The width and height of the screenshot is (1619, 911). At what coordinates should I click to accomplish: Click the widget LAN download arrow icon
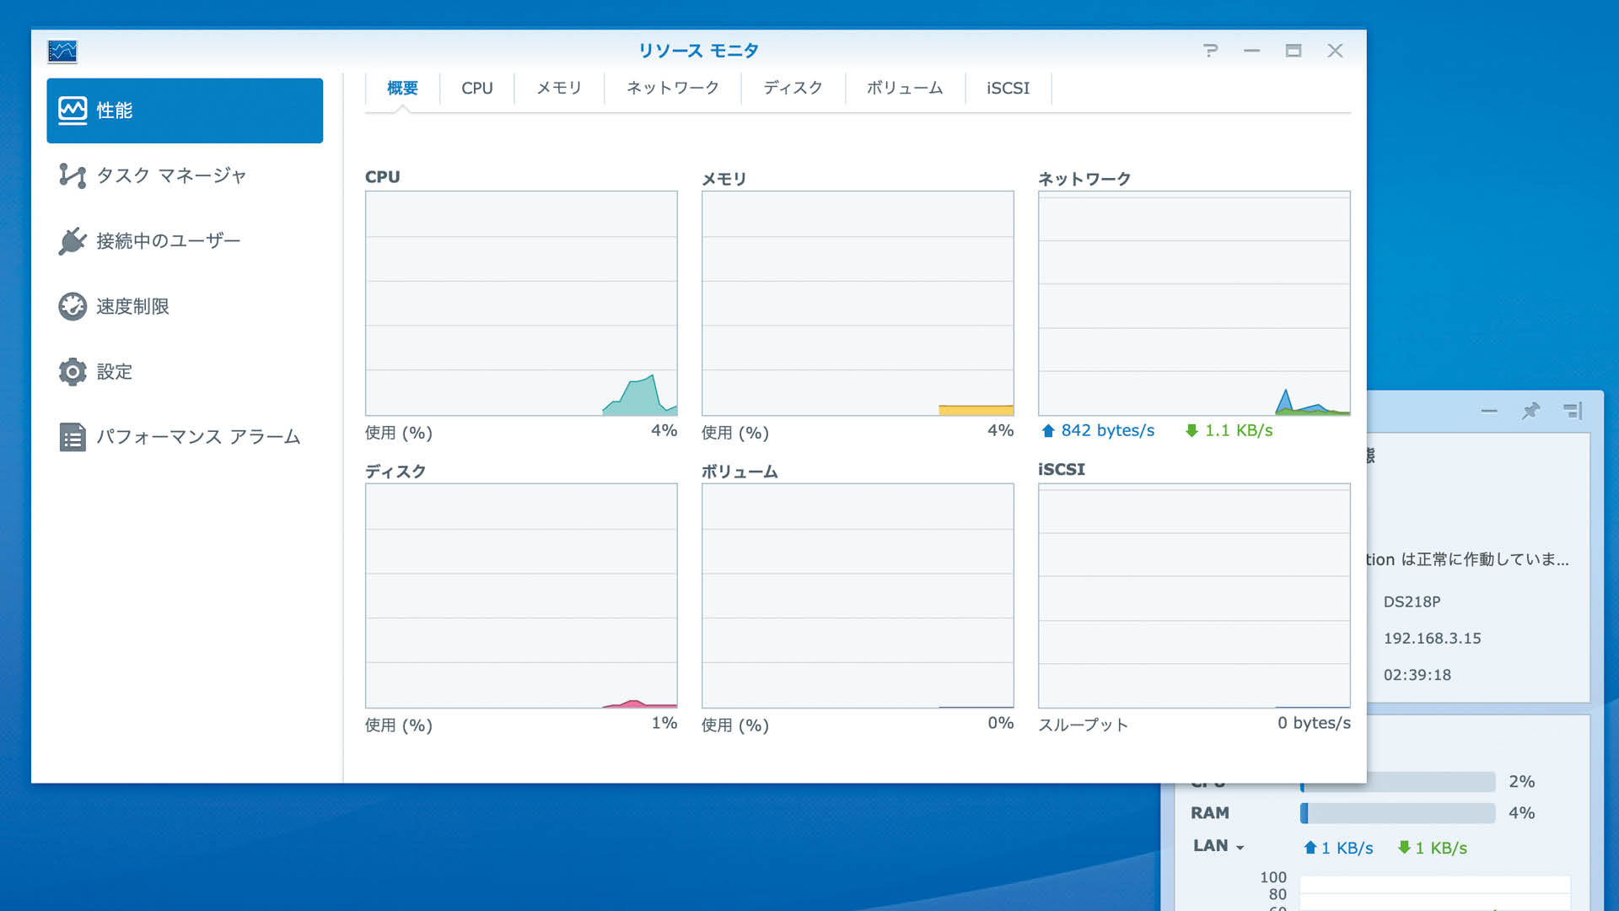tap(1404, 848)
